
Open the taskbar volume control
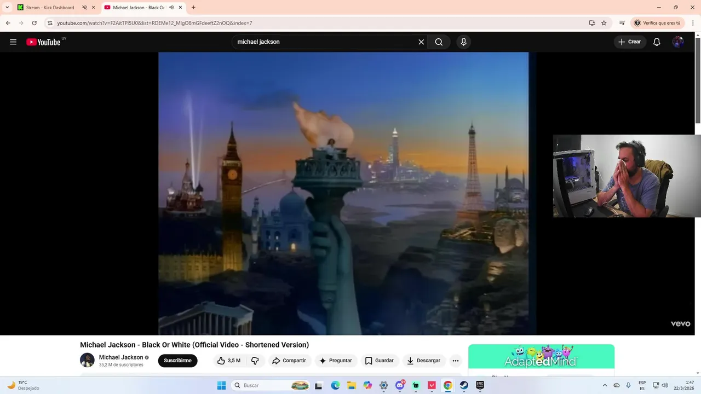coord(665,385)
